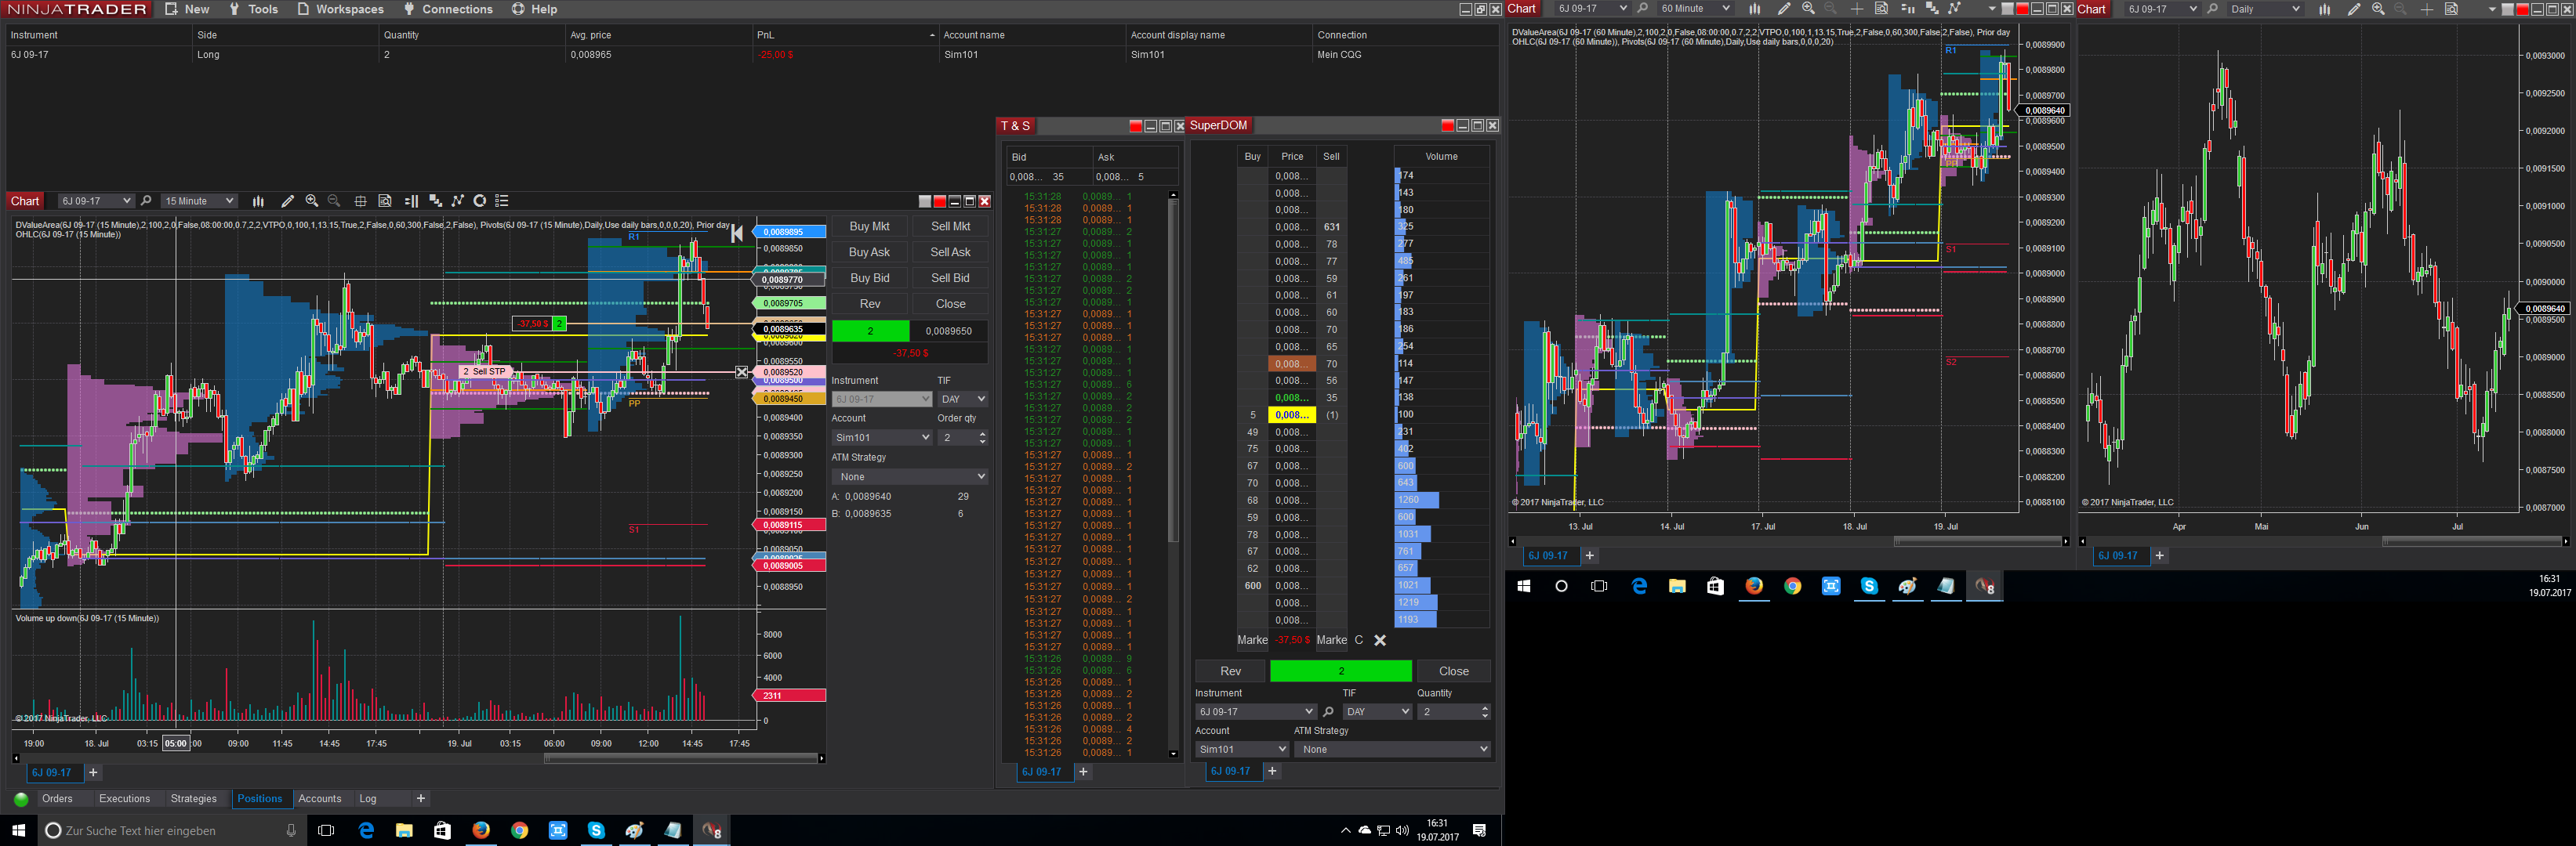
Task: Open Windows Start menu on left taskbar
Action: pos(18,830)
